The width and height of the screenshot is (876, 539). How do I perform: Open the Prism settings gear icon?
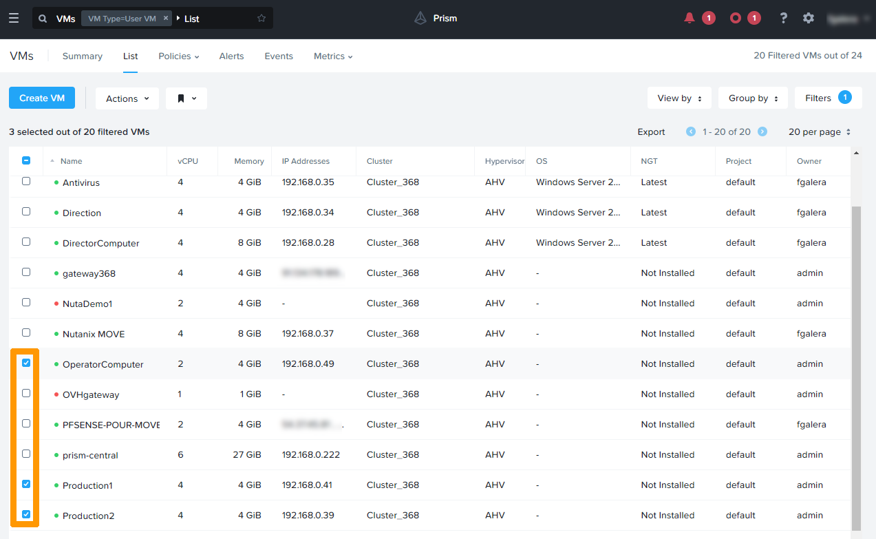tap(808, 18)
